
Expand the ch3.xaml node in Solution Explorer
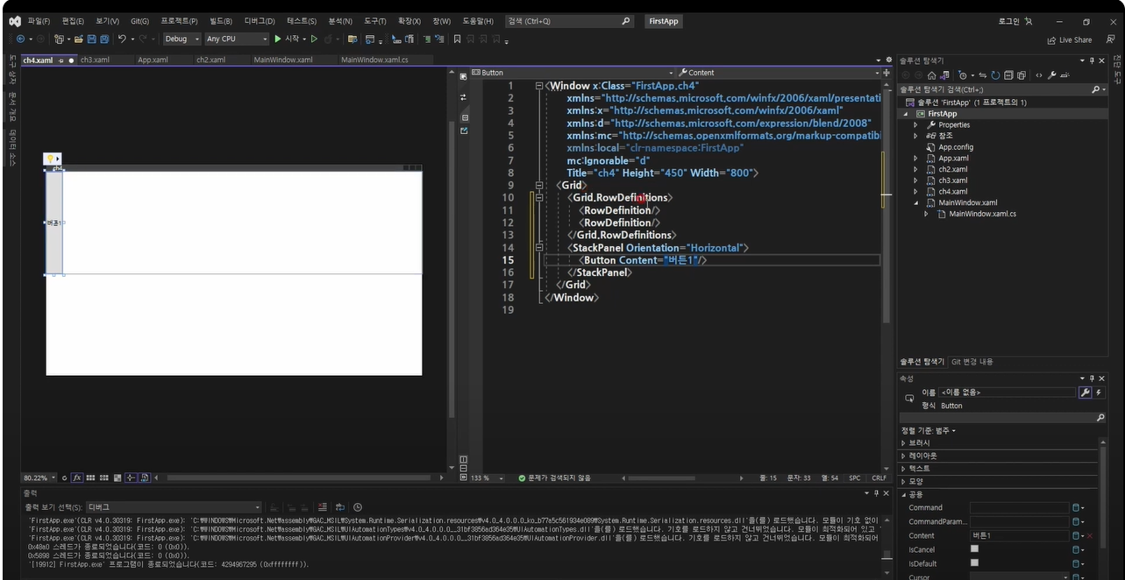915,180
